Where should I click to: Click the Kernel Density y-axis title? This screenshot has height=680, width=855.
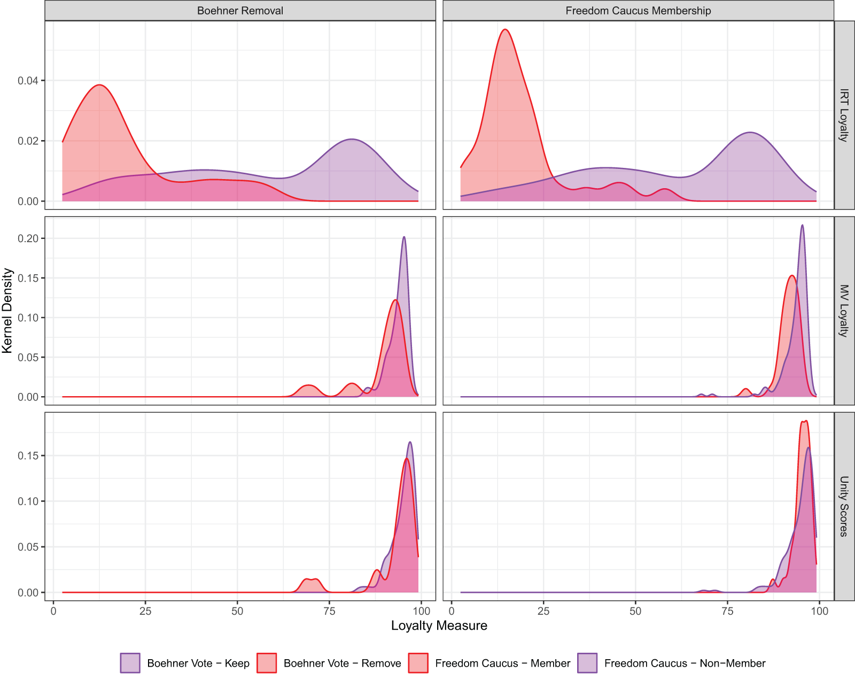pos(7,311)
